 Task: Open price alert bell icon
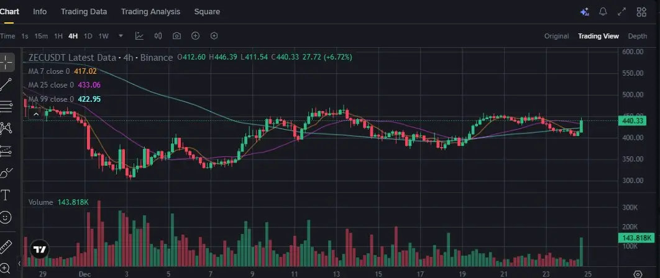pyautogui.click(x=603, y=12)
